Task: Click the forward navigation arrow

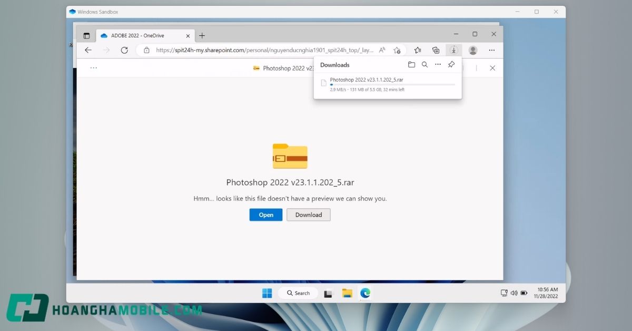Action: click(x=106, y=50)
